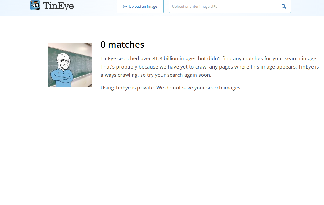Viewport: 324px width, 205px height.
Task: Click the cartoon face in the thumbnail
Action: tap(64, 61)
